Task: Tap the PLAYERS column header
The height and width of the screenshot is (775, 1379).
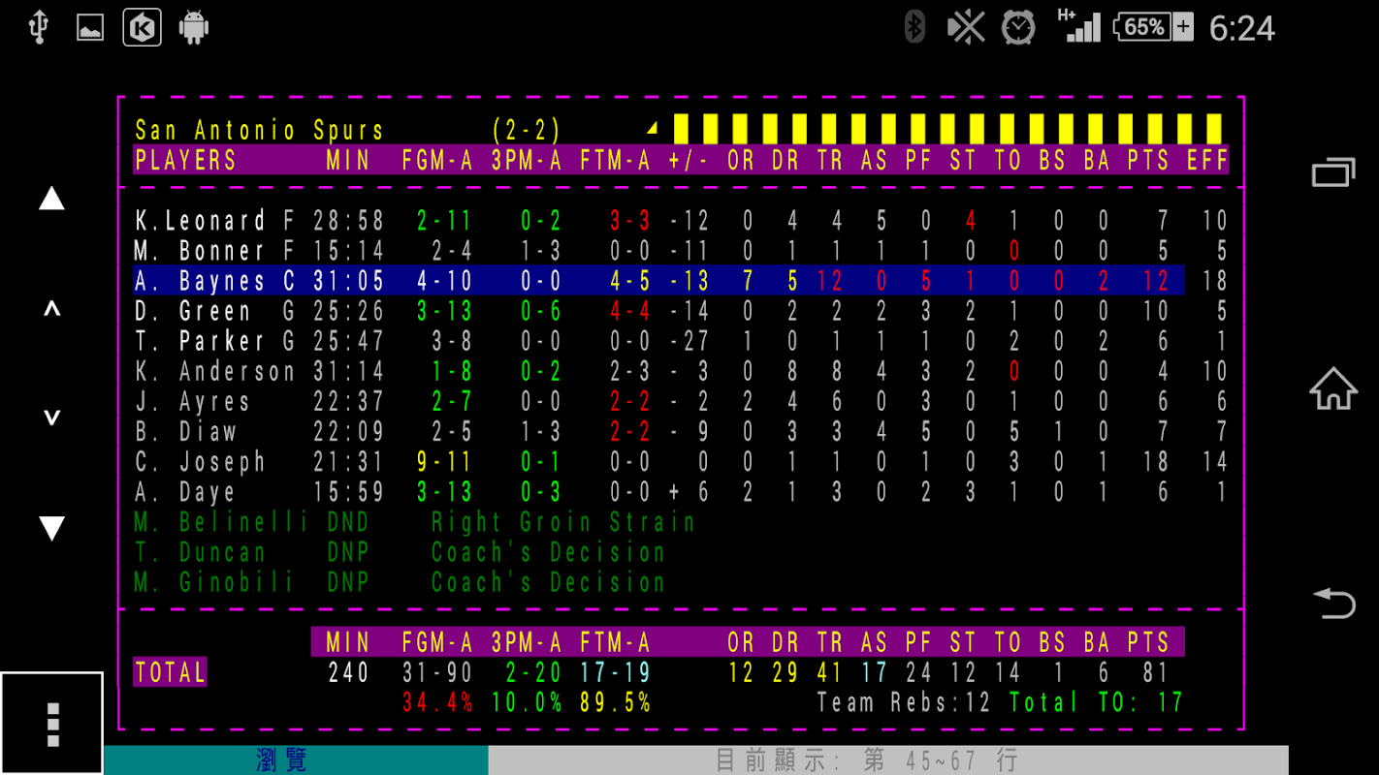Action: [185, 160]
